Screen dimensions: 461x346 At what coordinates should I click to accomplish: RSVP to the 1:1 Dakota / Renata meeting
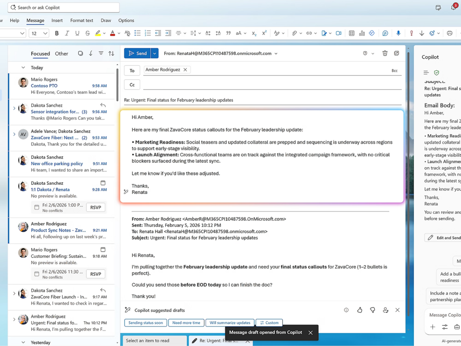(95, 207)
